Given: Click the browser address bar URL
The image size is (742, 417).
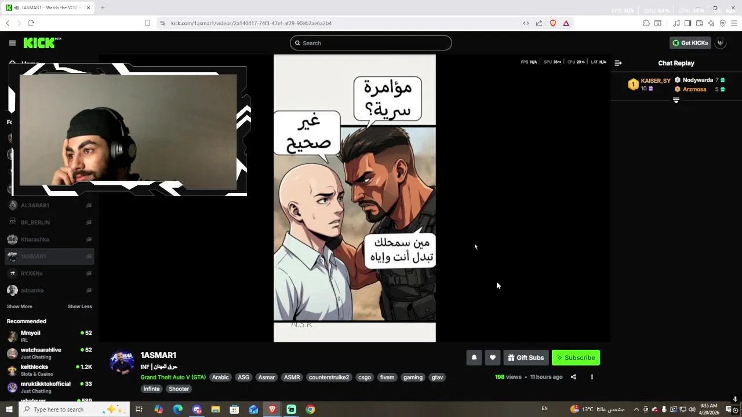Looking at the screenshot, I should click(252, 23).
